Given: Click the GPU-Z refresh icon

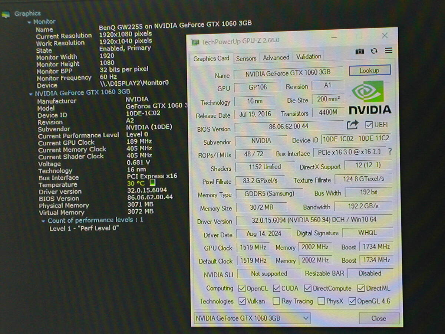Looking at the screenshot, I should 374,51.
